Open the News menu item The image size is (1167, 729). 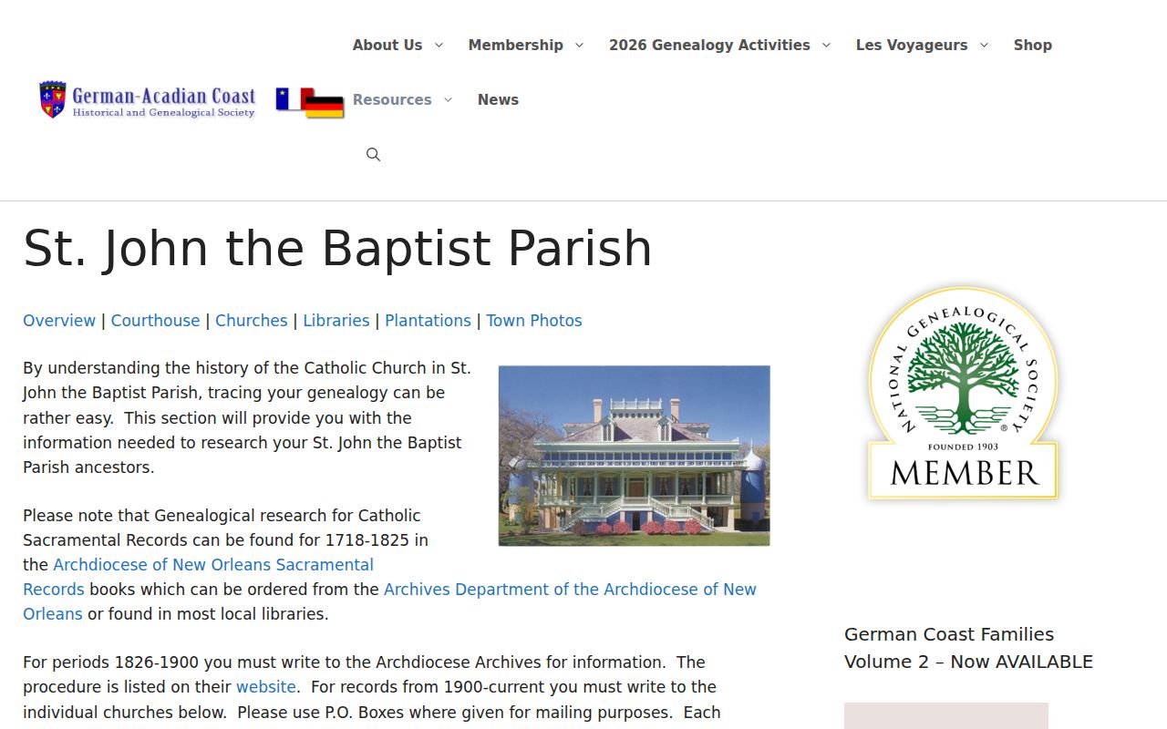498,100
